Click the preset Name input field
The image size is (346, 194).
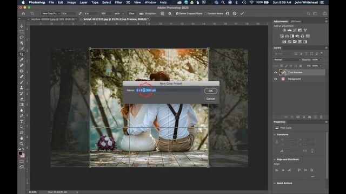[x=168, y=90]
